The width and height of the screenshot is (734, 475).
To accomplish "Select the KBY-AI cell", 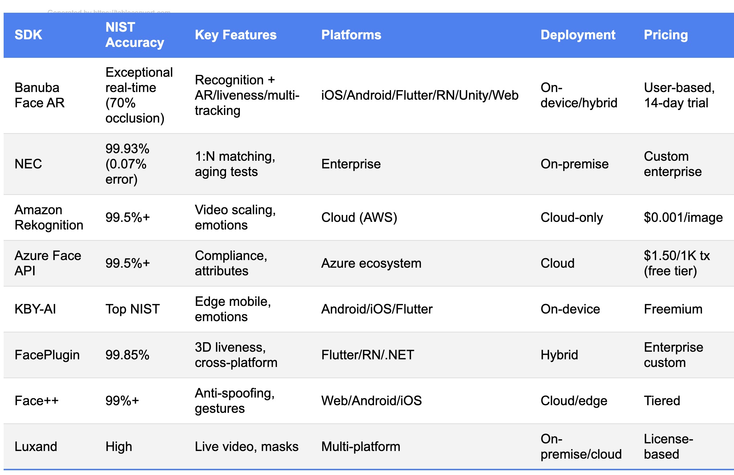I will 35,309.
